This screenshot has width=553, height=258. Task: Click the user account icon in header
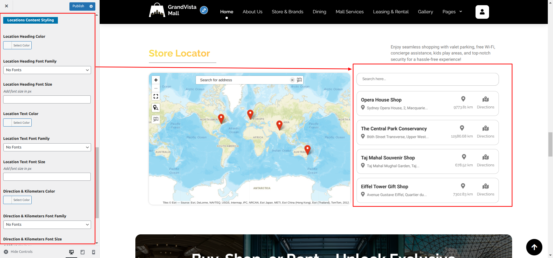pyautogui.click(x=482, y=12)
